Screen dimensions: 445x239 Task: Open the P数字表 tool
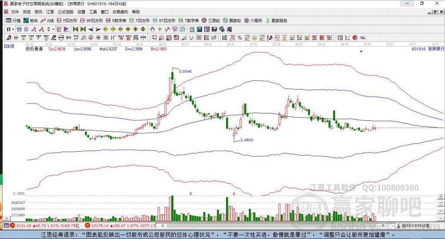(116, 20)
